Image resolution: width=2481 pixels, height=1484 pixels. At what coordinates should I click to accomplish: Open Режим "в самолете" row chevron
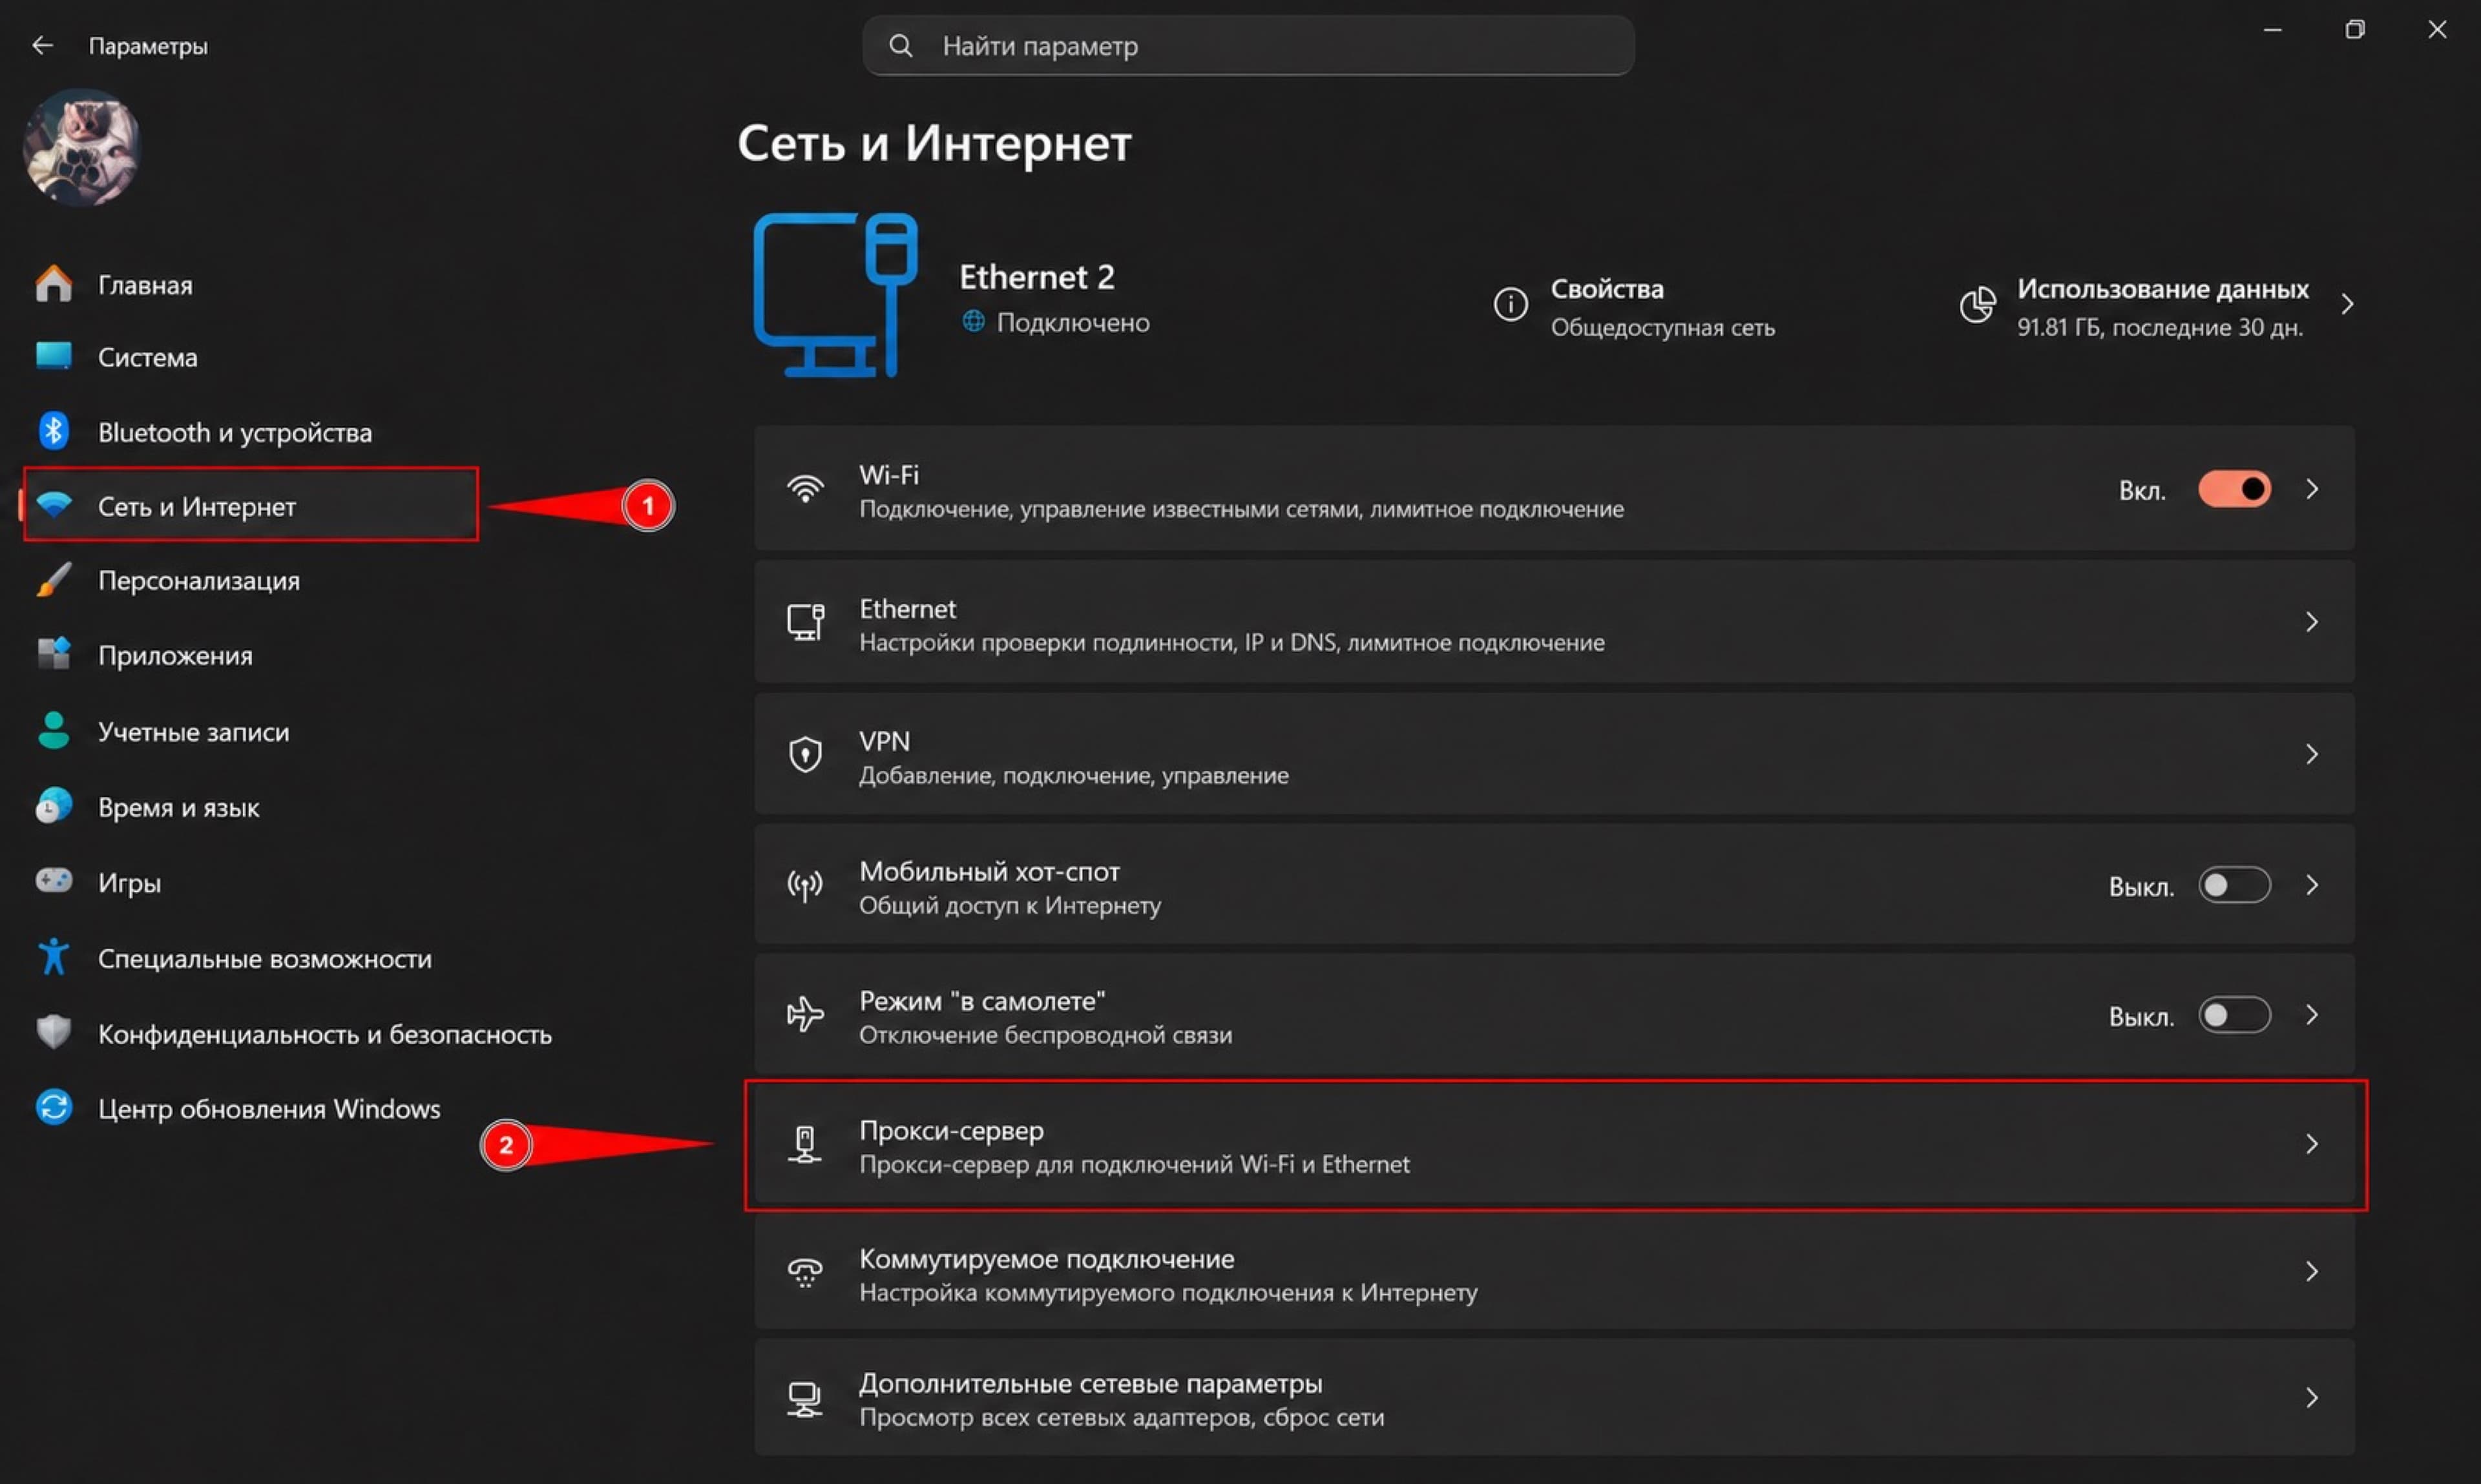(x=2312, y=1015)
